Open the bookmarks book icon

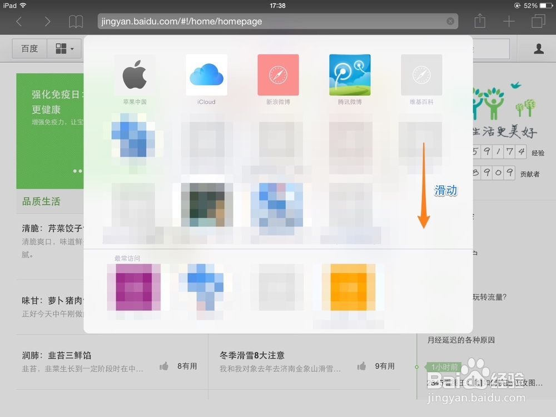tap(76, 22)
